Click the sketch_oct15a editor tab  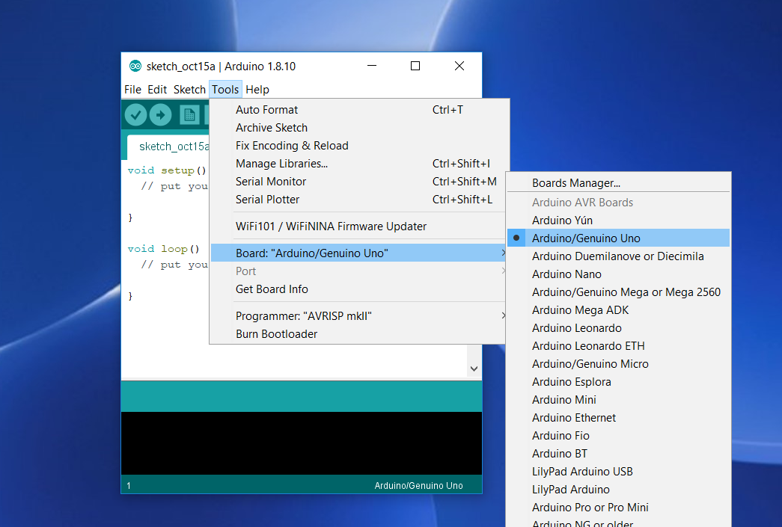pyautogui.click(x=168, y=147)
